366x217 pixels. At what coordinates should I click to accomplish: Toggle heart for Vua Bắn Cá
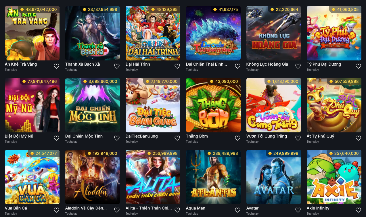(57, 210)
